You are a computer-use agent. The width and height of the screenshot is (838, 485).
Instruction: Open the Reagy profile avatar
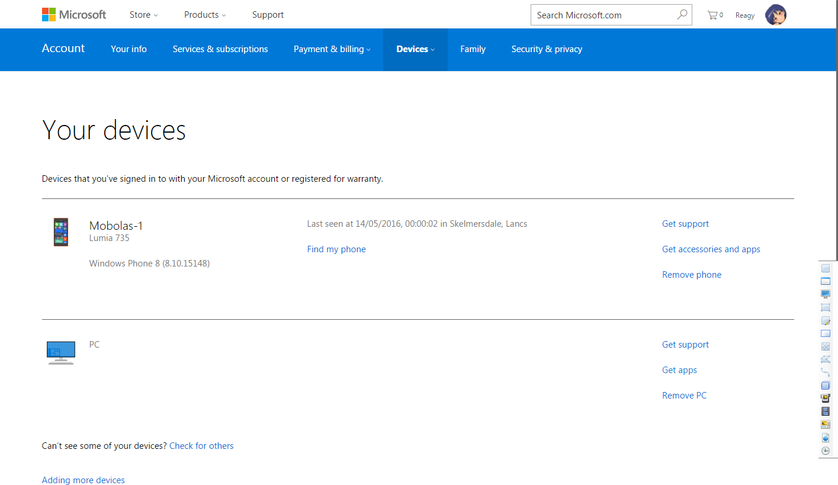pos(776,15)
